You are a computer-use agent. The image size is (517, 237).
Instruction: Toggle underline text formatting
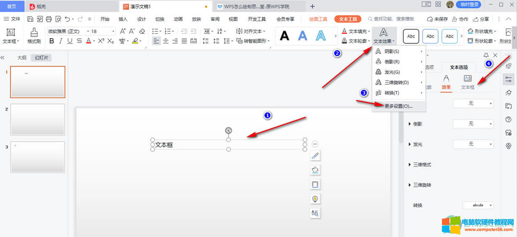pyautogui.click(x=70, y=41)
